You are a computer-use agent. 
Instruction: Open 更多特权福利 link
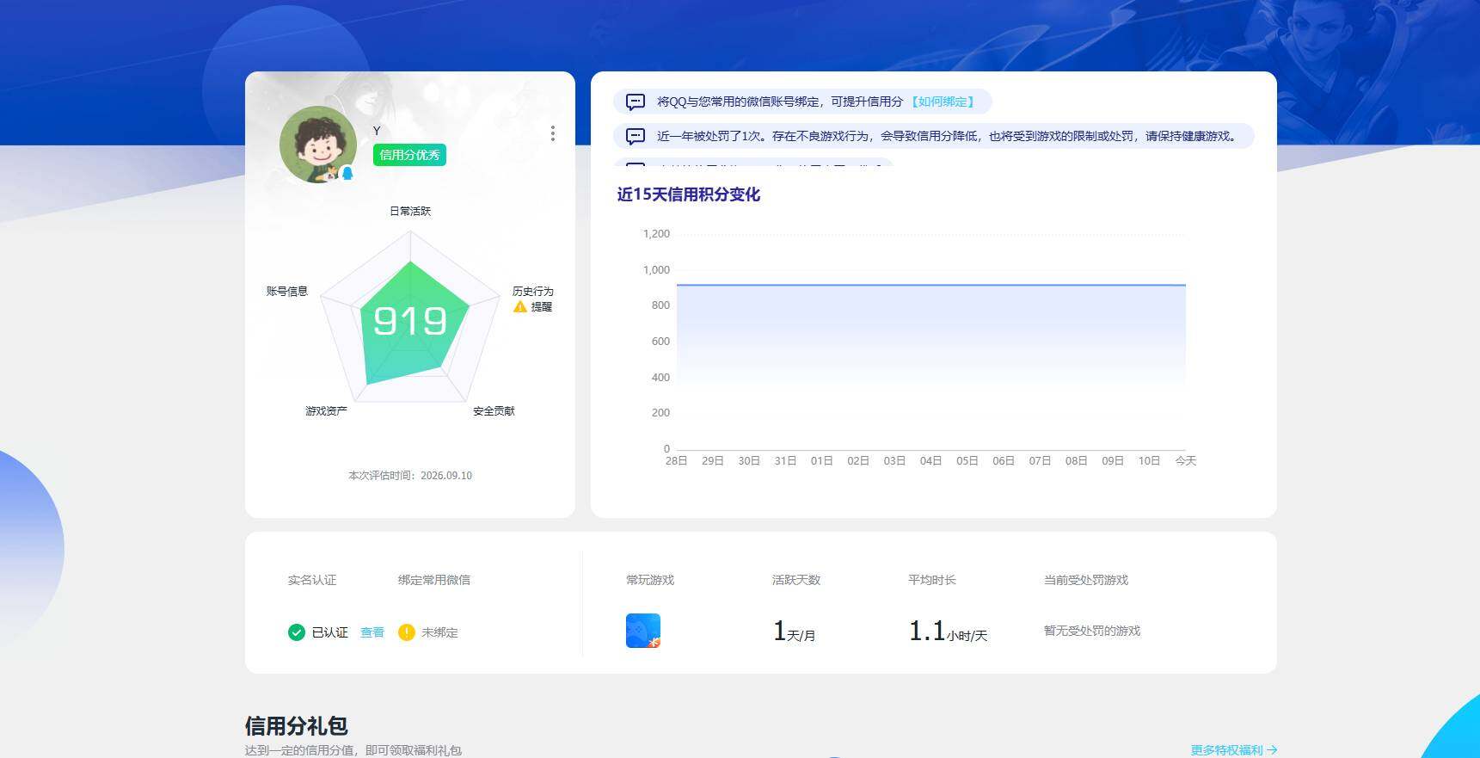1234,750
